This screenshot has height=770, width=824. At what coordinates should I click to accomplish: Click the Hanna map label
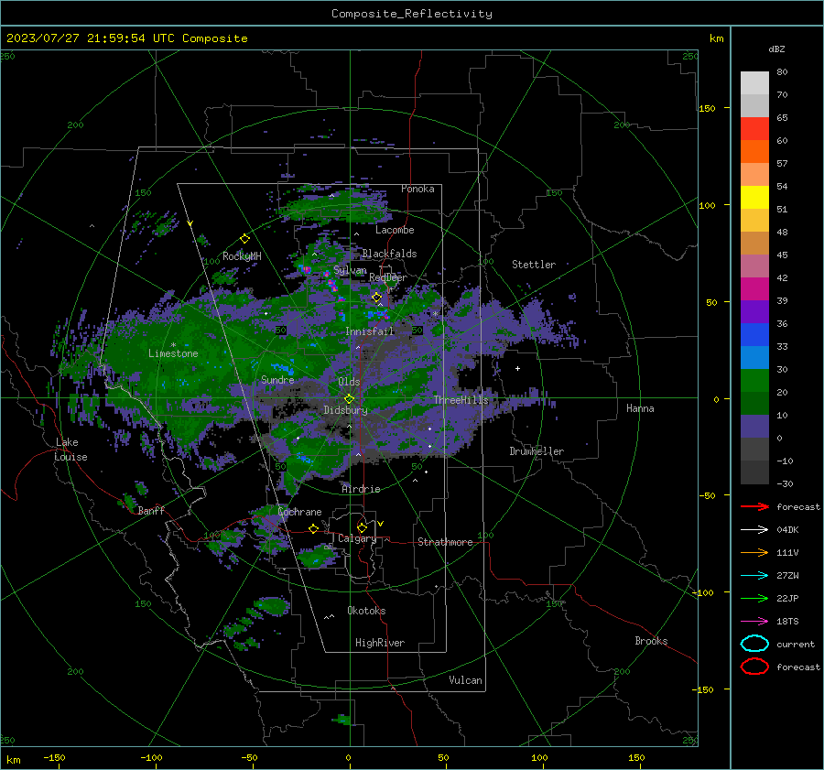point(640,408)
